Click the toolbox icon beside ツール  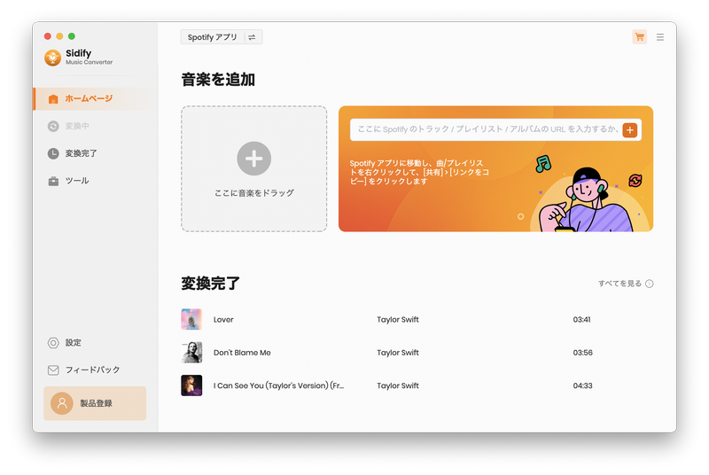click(53, 182)
